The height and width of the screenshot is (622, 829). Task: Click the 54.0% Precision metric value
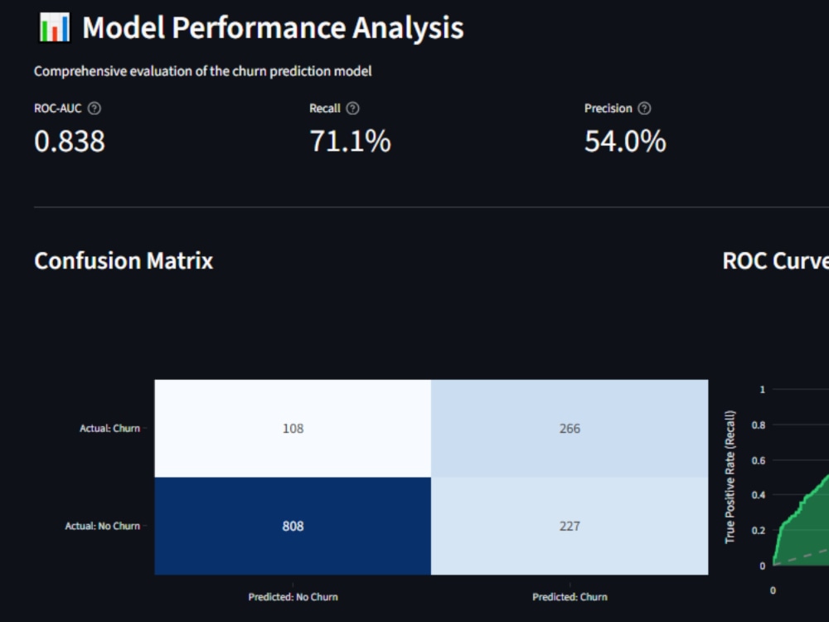pyautogui.click(x=625, y=142)
